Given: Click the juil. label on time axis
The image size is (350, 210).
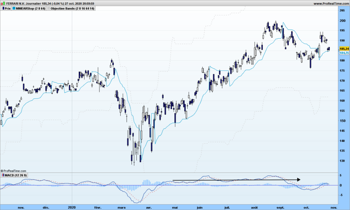Looking at the screenshot, I should tap(227, 208).
